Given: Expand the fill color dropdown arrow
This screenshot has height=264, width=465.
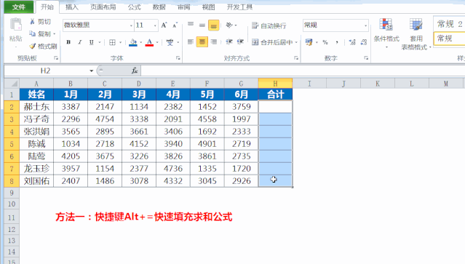Looking at the screenshot, I should pyautogui.click(x=141, y=42).
